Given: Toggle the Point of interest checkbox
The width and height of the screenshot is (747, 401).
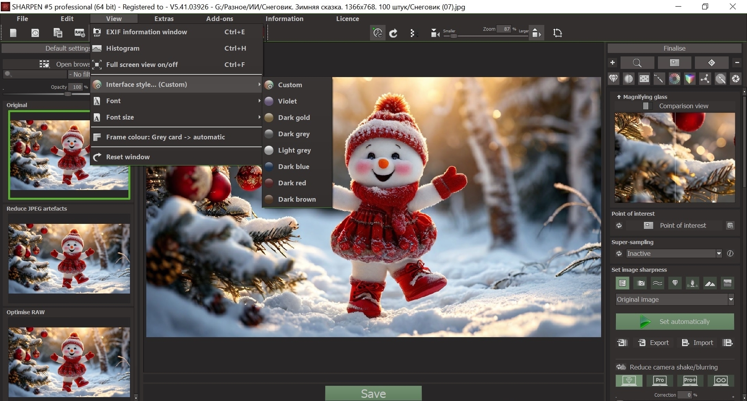Looking at the screenshot, I should coord(648,225).
